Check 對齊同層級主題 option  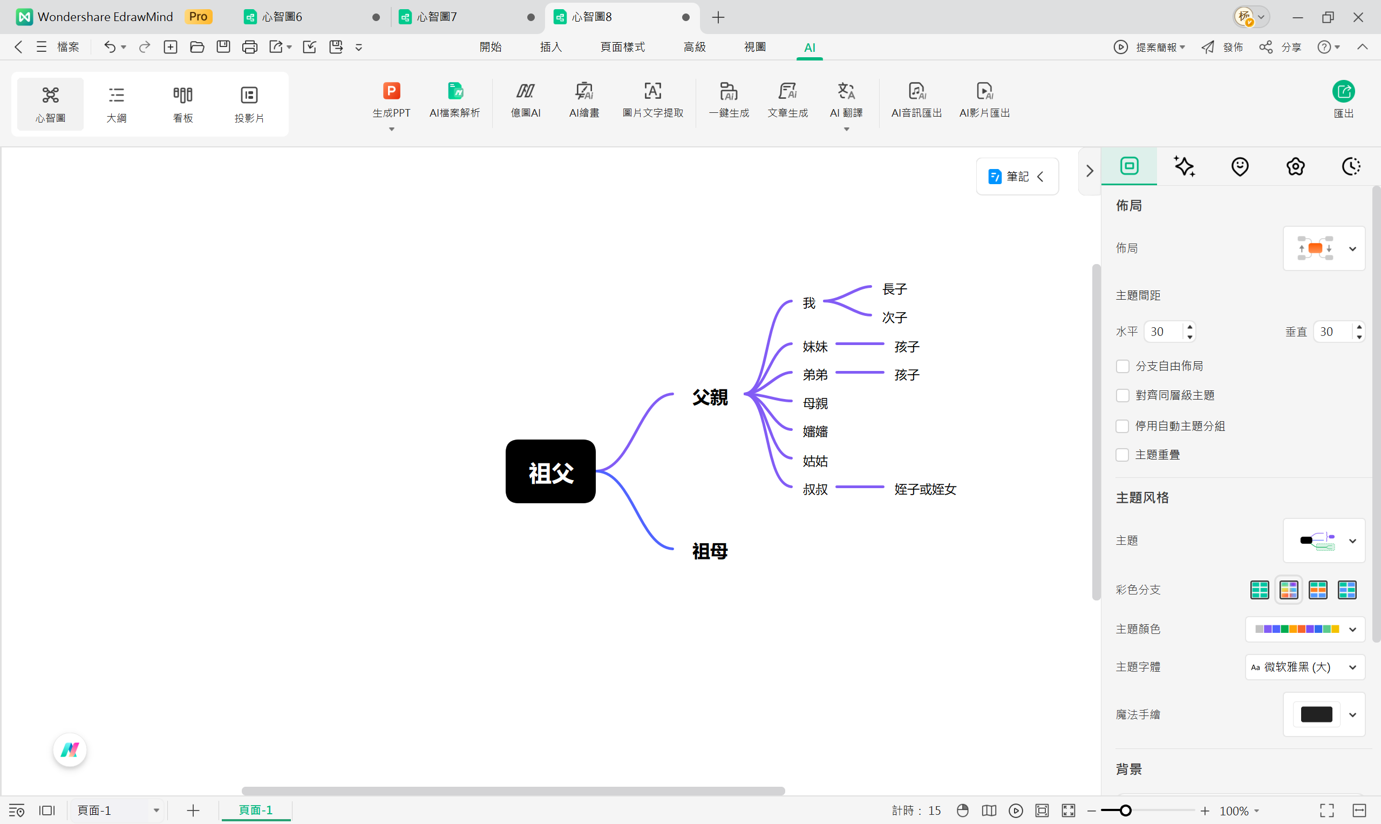pos(1123,395)
